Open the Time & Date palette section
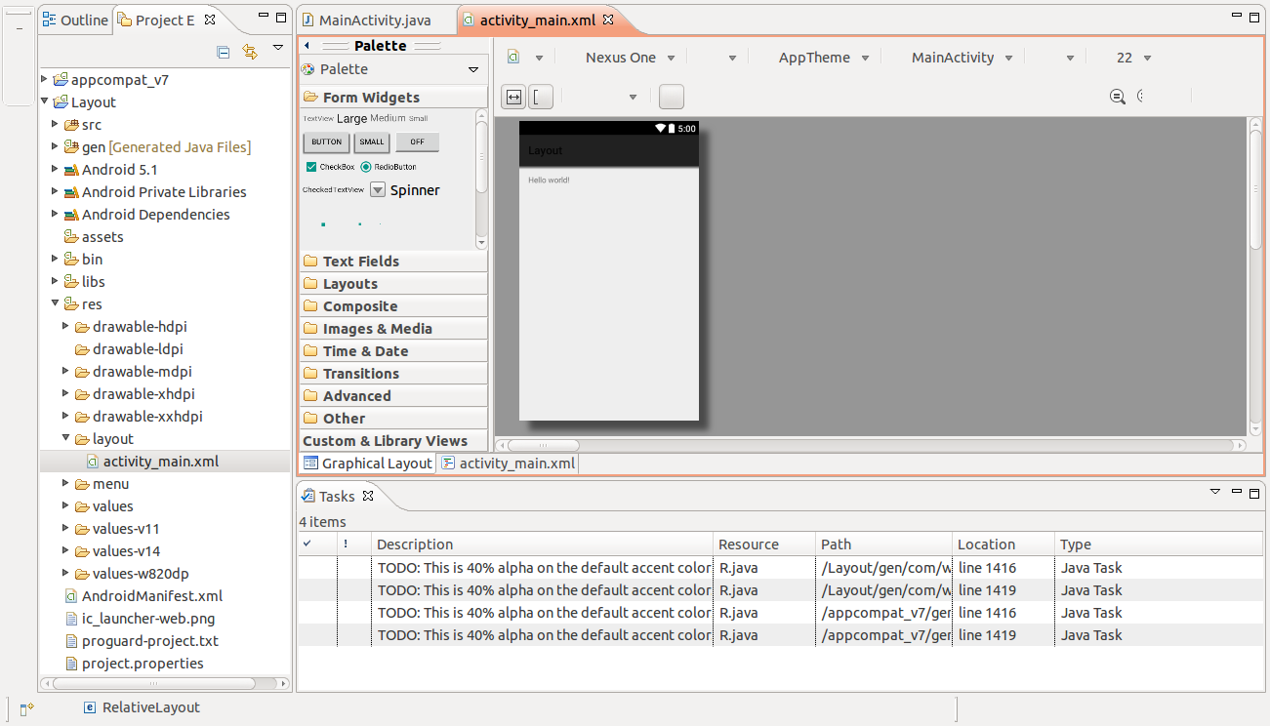The height and width of the screenshot is (726, 1270). point(393,351)
